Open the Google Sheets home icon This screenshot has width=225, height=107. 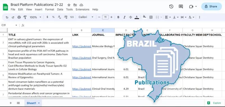tap(5, 7)
